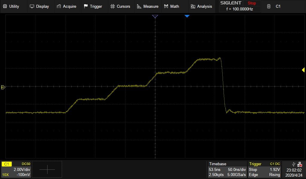Open the C1 channel settings box
This screenshot has height=179, width=306.
pyautogui.click(x=16, y=169)
